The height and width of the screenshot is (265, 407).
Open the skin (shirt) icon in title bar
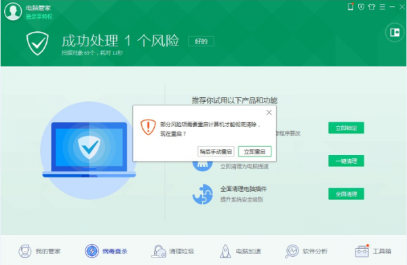[x=372, y=7]
